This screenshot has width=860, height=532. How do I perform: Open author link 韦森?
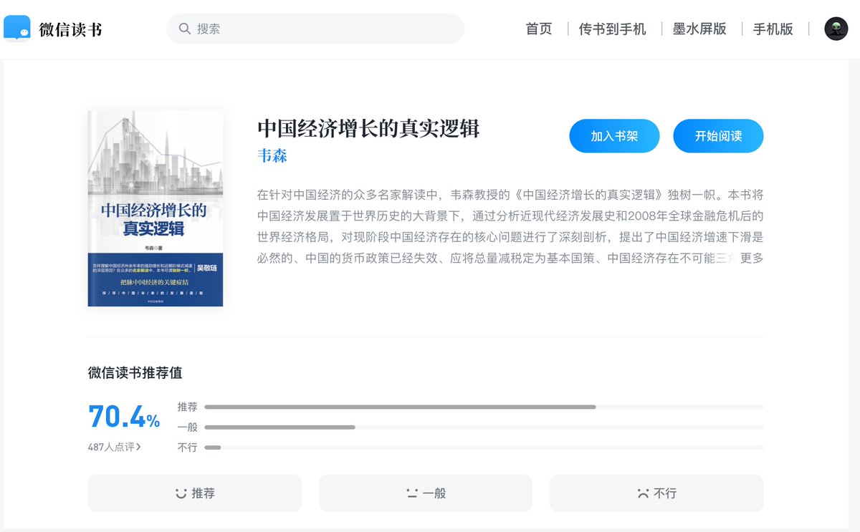pos(272,155)
